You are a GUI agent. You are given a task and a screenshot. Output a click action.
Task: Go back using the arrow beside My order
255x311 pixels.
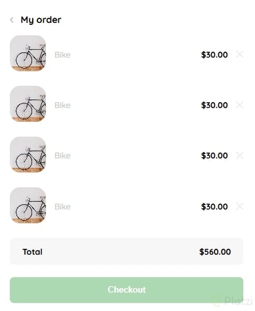[12, 20]
